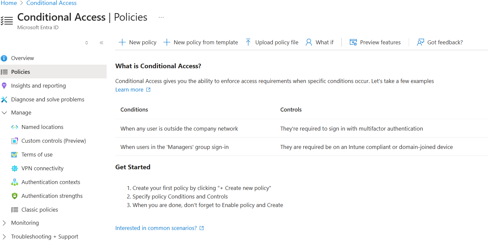Collapse the Manage section
Image resolution: width=488 pixels, height=249 pixels.
(4, 113)
